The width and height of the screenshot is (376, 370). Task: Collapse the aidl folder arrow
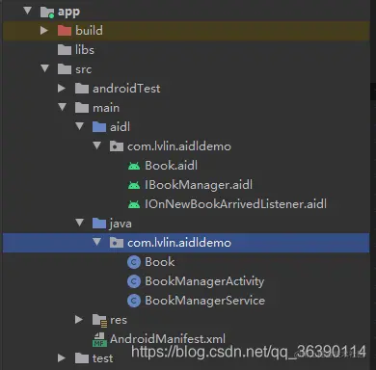tap(80, 126)
